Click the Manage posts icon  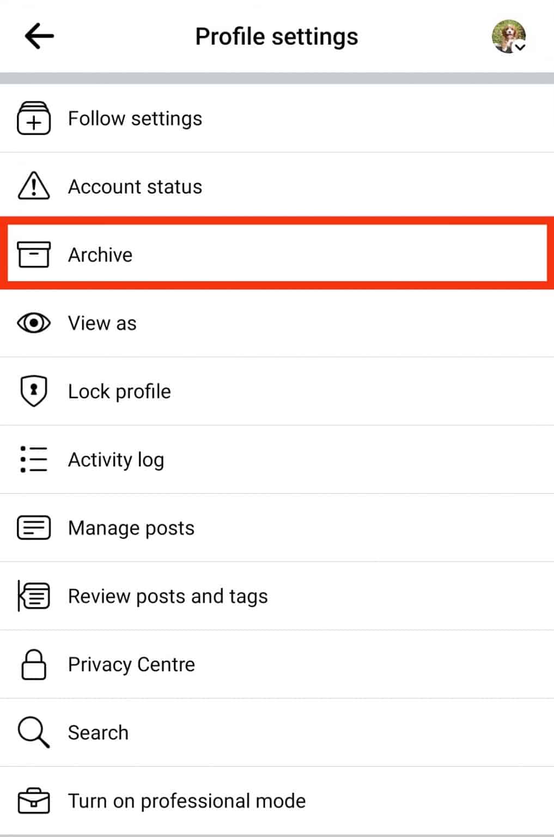[34, 528]
